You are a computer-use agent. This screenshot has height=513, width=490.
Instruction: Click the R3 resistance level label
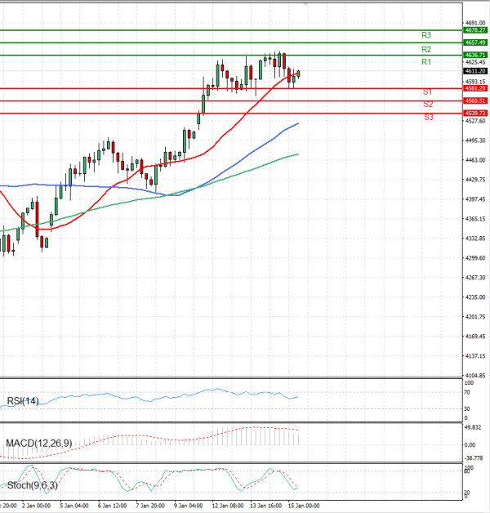coord(425,36)
